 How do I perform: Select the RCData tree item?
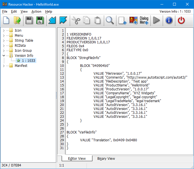(x=20, y=46)
